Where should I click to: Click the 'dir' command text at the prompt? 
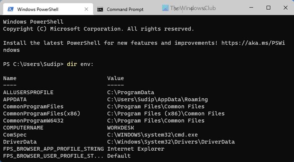click(x=72, y=64)
